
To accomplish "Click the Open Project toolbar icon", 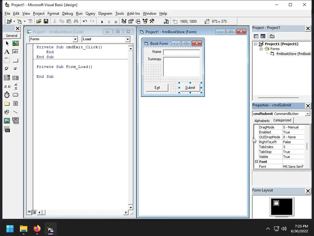I will coord(39,21).
